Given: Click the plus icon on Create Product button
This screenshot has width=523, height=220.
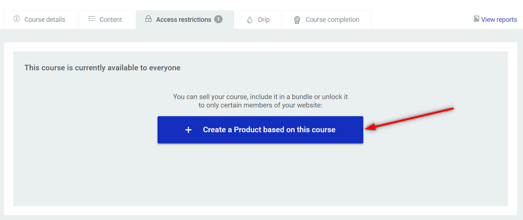Looking at the screenshot, I should tap(188, 130).
